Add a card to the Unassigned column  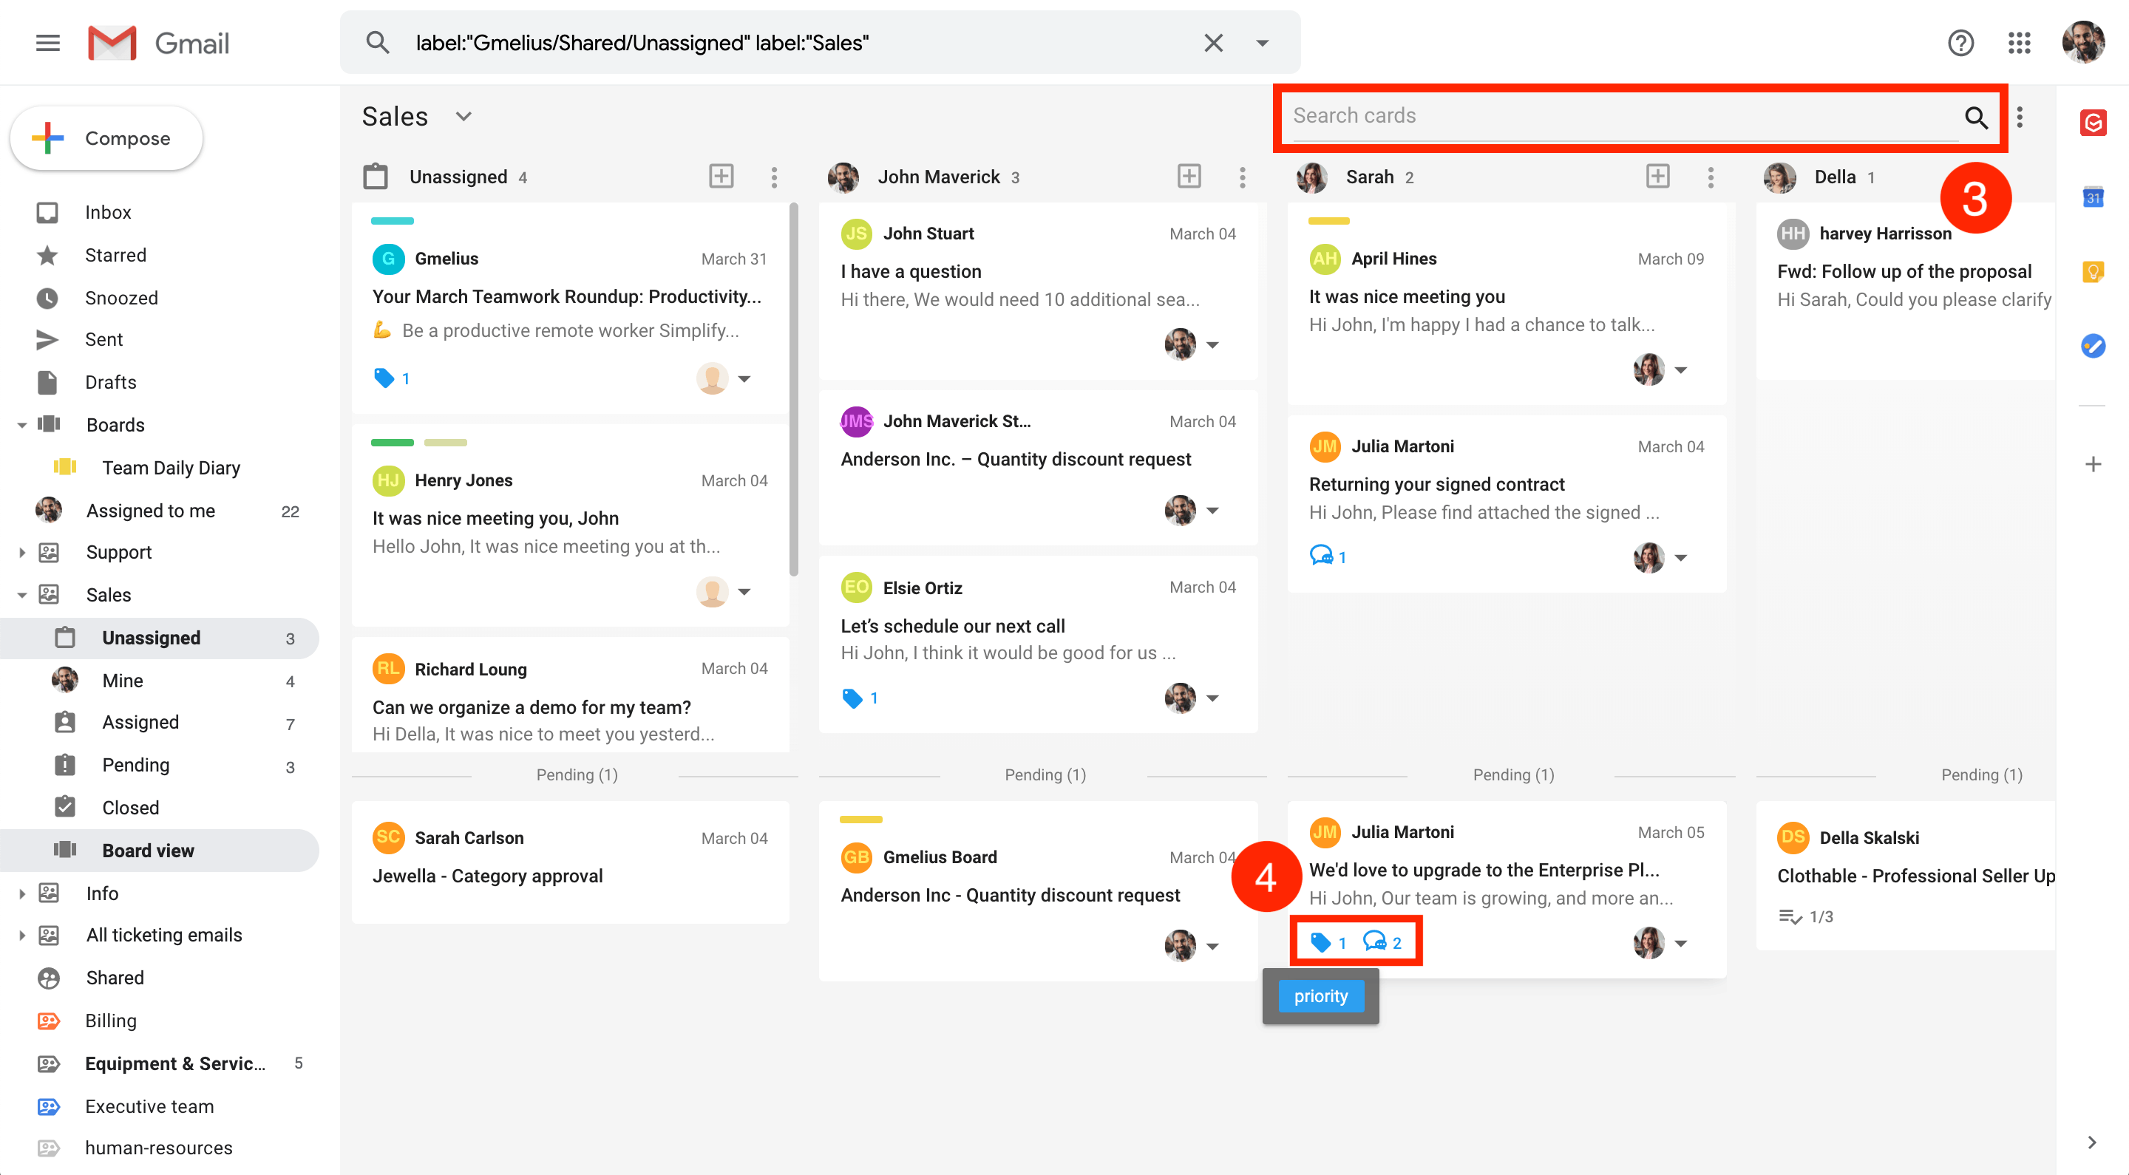721,176
